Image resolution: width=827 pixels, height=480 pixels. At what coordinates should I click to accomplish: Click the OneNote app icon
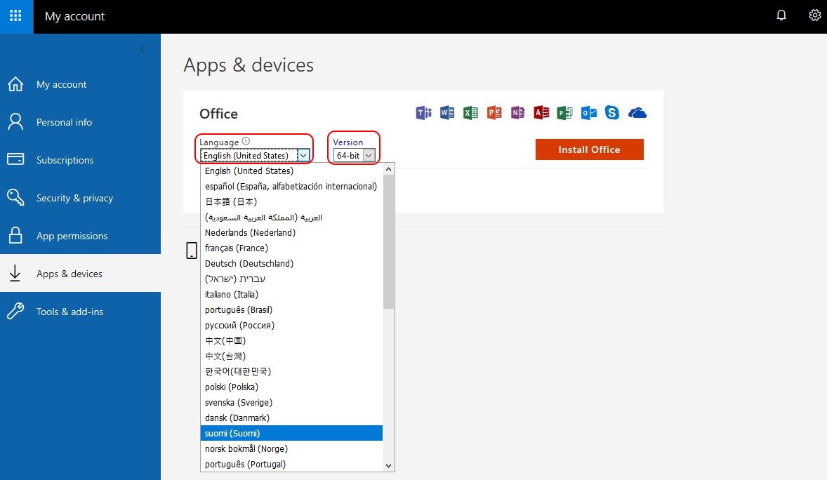(517, 113)
